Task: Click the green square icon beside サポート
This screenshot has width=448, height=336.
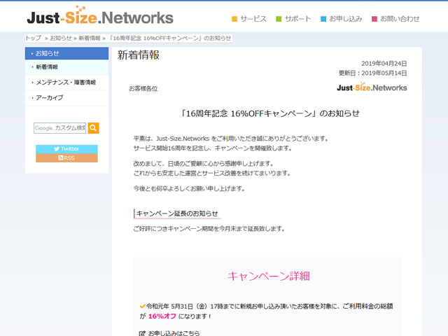Action: click(x=279, y=19)
